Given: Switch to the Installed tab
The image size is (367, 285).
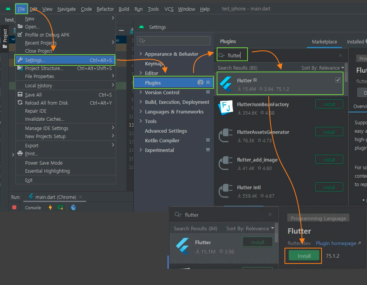Looking at the screenshot, I should coord(355,42).
